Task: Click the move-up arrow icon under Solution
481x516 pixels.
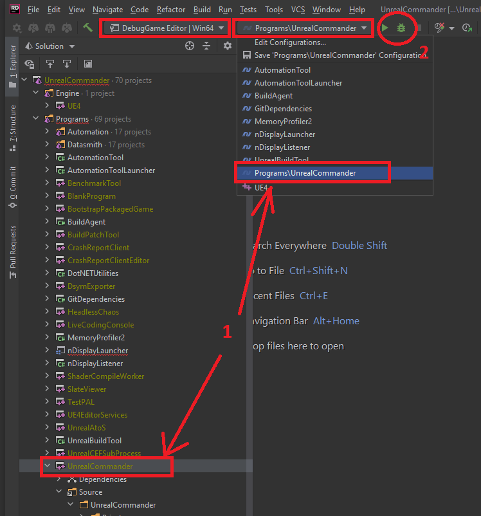Action: pyautogui.click(x=50, y=64)
